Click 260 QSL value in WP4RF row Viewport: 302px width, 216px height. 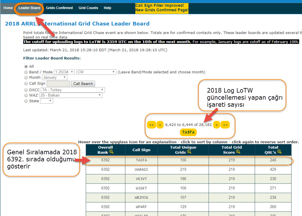(273, 207)
